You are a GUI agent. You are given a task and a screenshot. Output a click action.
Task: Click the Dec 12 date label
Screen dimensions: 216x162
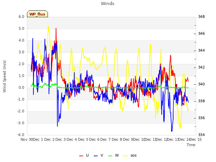pos(162,139)
